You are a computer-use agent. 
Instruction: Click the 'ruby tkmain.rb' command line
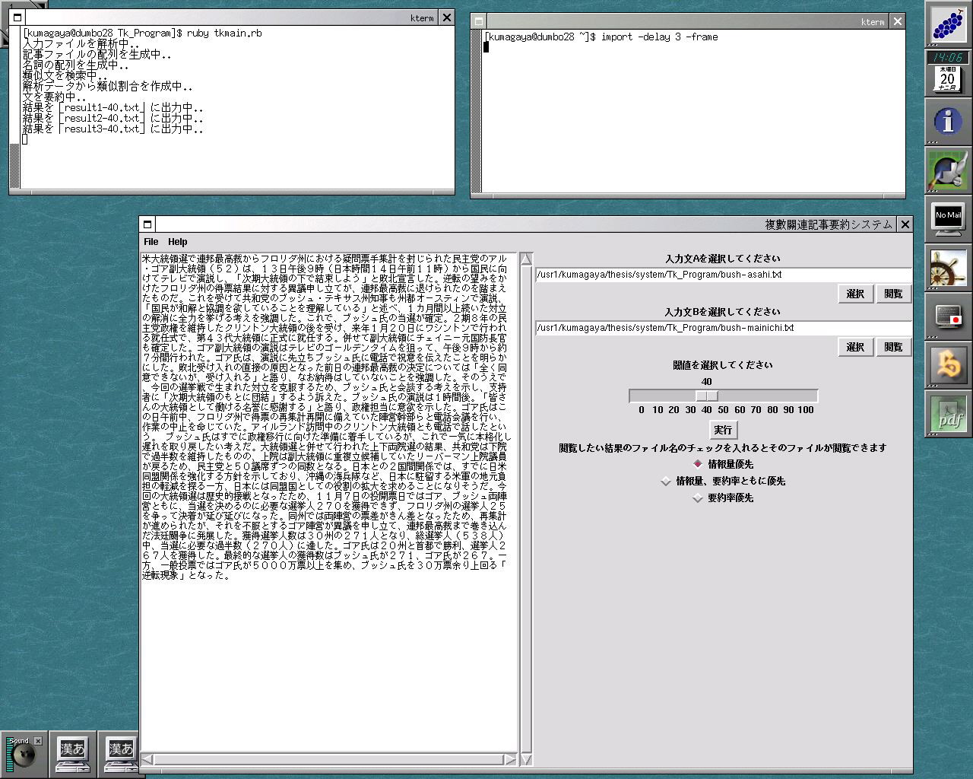tap(224, 33)
